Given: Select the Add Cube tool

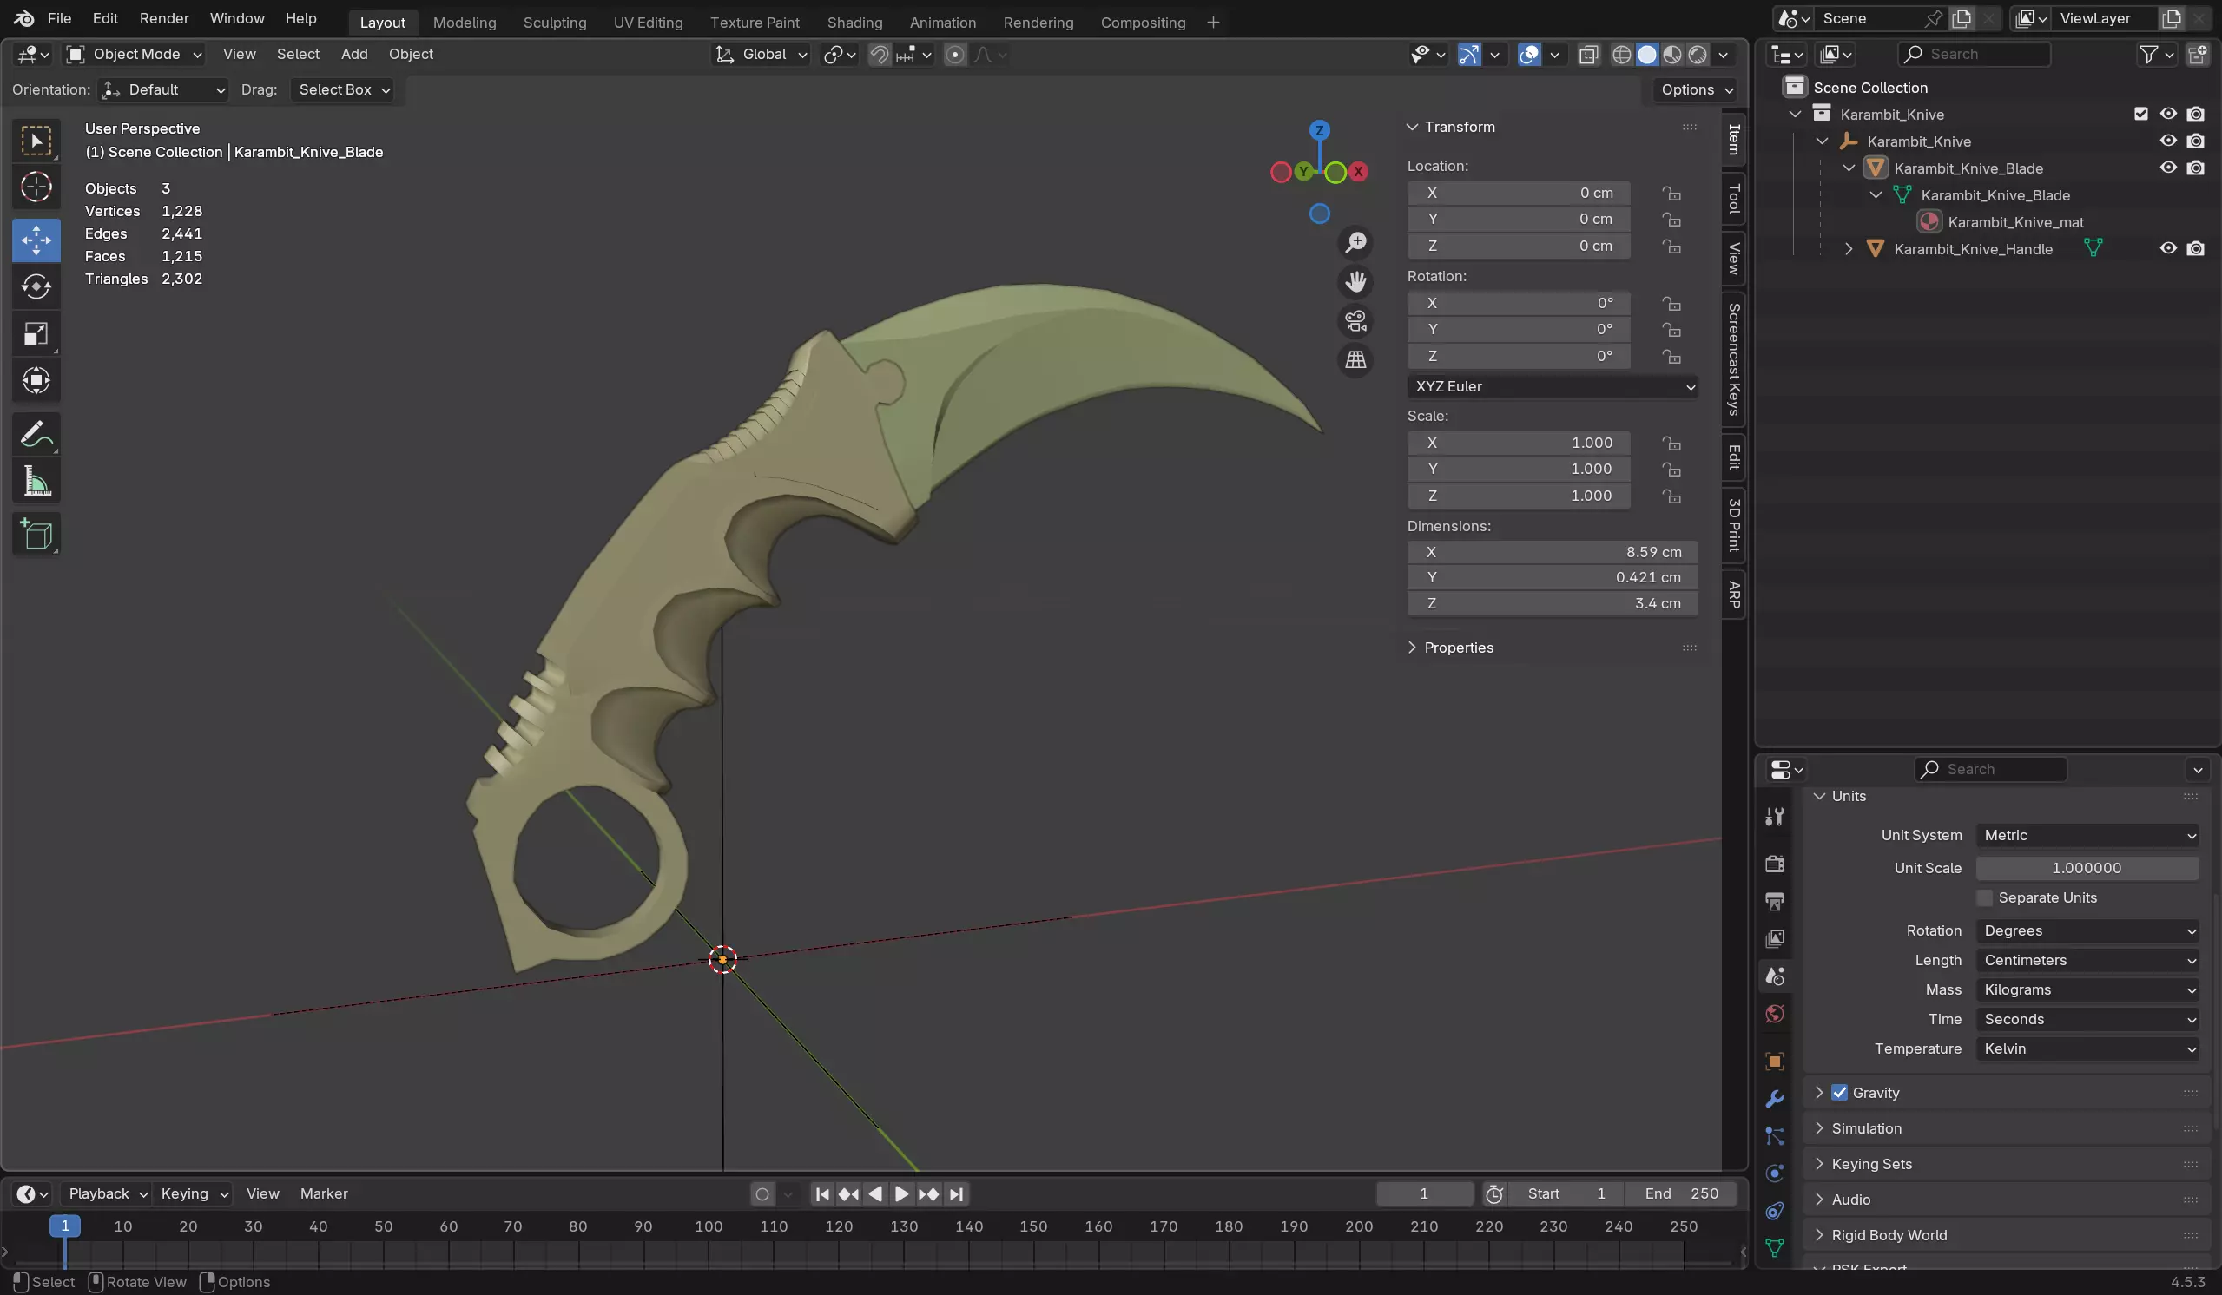Looking at the screenshot, I should 36,533.
